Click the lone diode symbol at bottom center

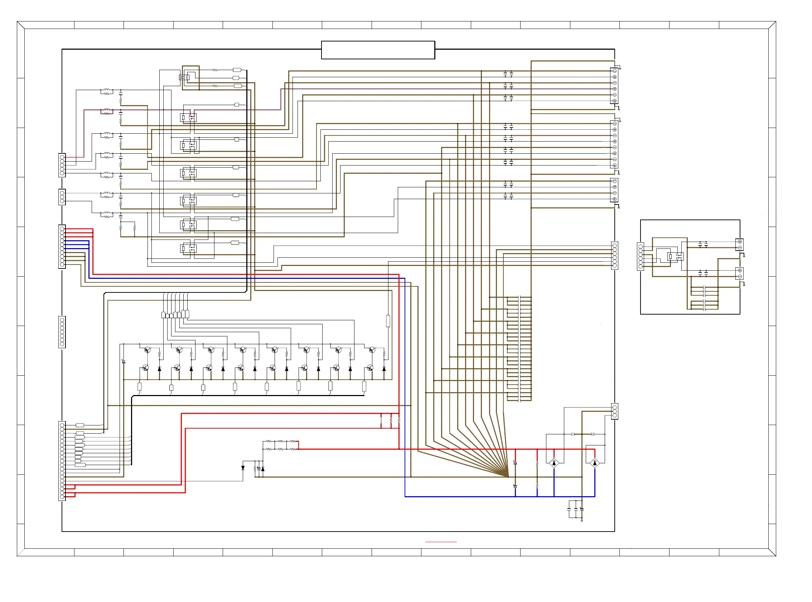pyautogui.click(x=243, y=468)
